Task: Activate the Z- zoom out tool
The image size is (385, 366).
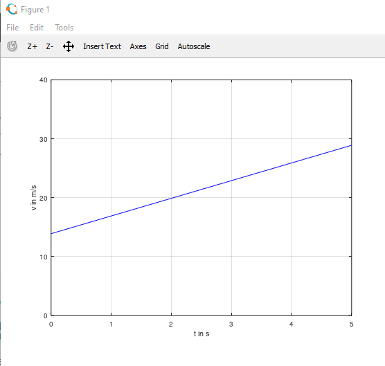Action: (x=49, y=46)
